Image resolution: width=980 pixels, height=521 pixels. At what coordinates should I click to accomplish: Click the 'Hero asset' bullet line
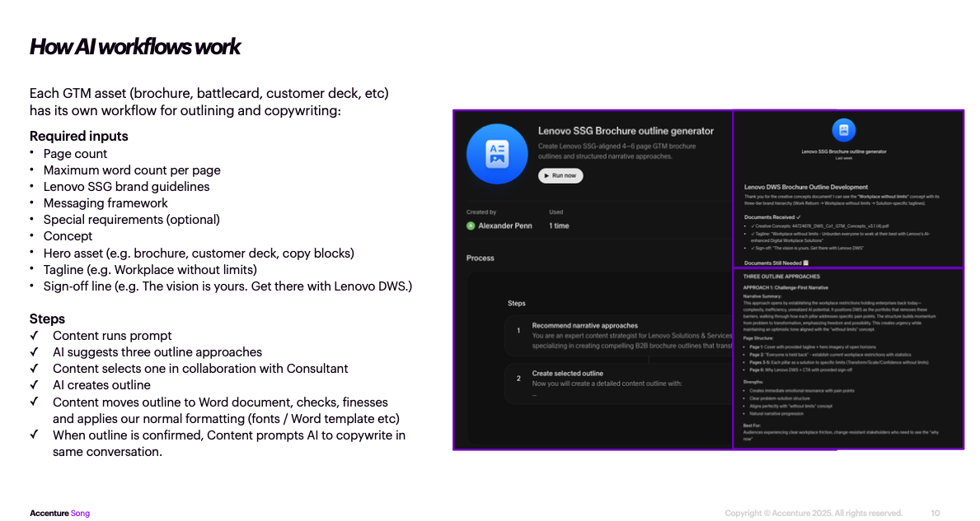(x=199, y=254)
